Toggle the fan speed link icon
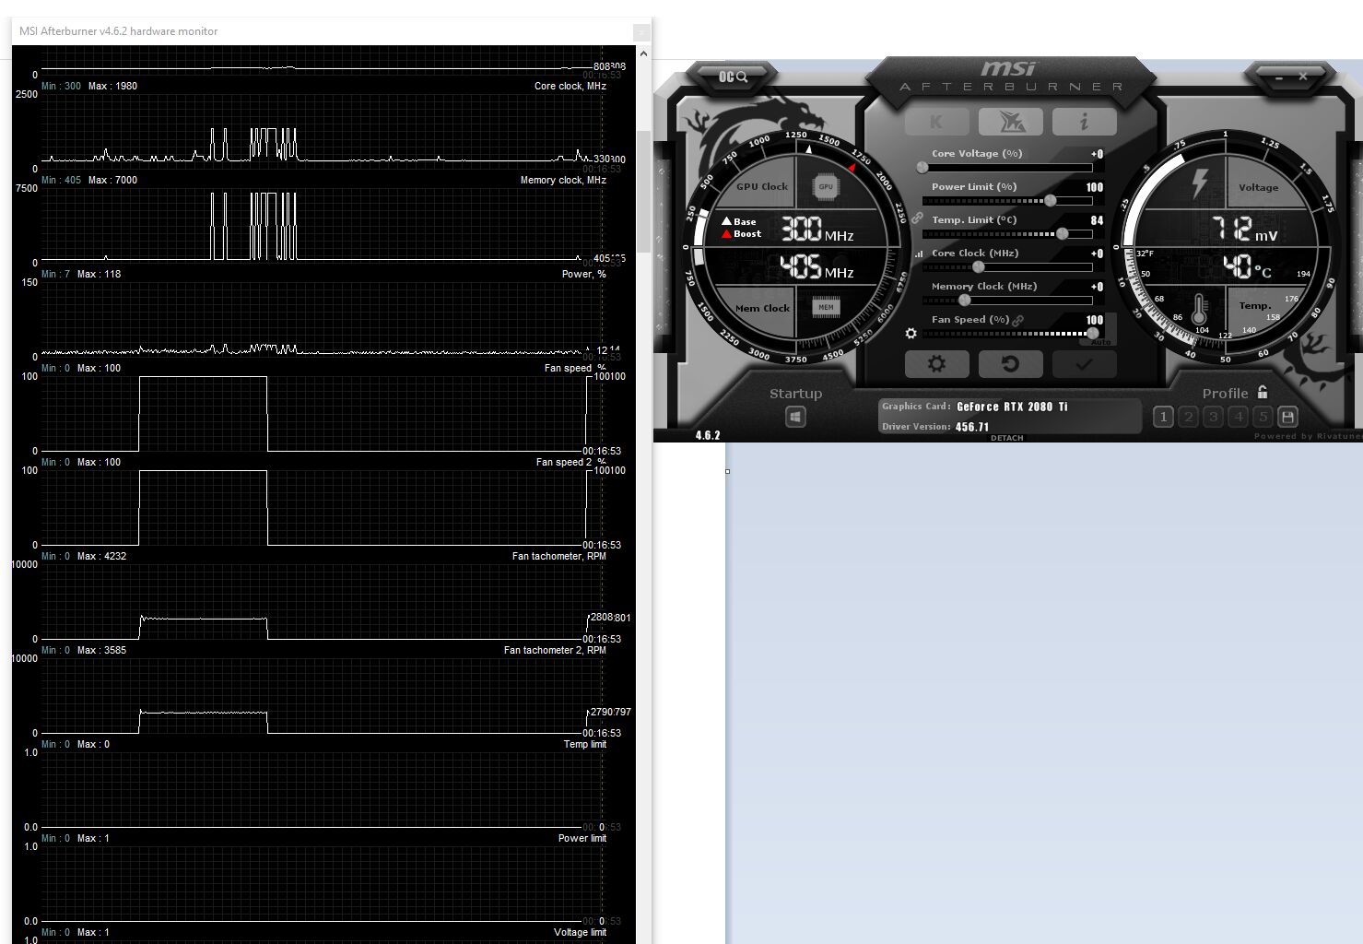The width and height of the screenshot is (1363, 944). point(1018,320)
